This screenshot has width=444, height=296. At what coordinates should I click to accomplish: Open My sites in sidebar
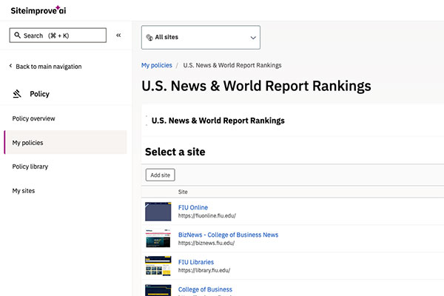(24, 191)
